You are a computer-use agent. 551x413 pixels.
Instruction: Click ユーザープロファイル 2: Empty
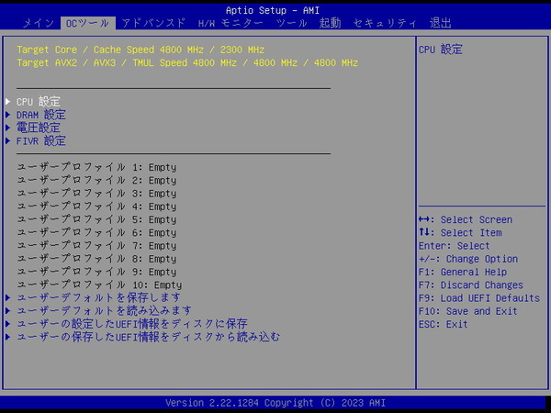tap(96, 180)
